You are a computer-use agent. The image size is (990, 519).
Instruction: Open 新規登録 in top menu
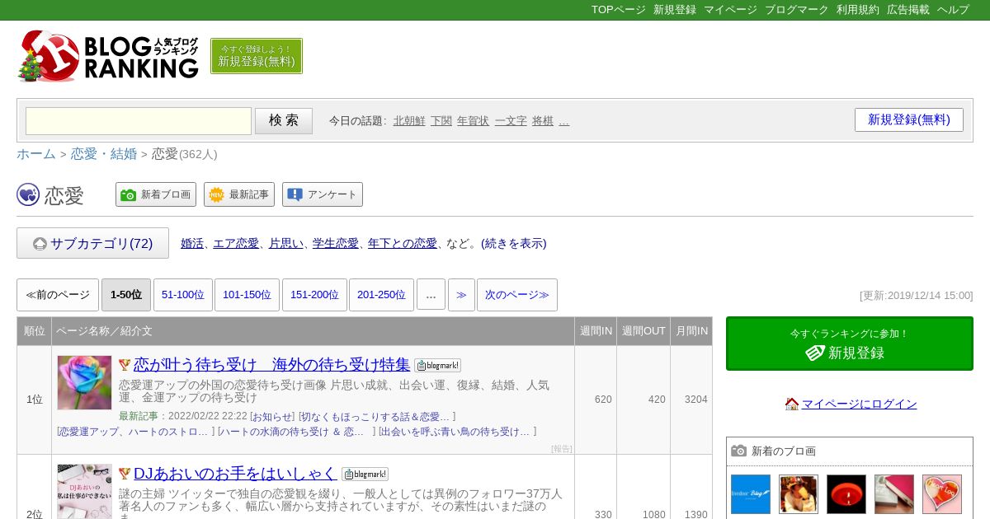click(675, 10)
